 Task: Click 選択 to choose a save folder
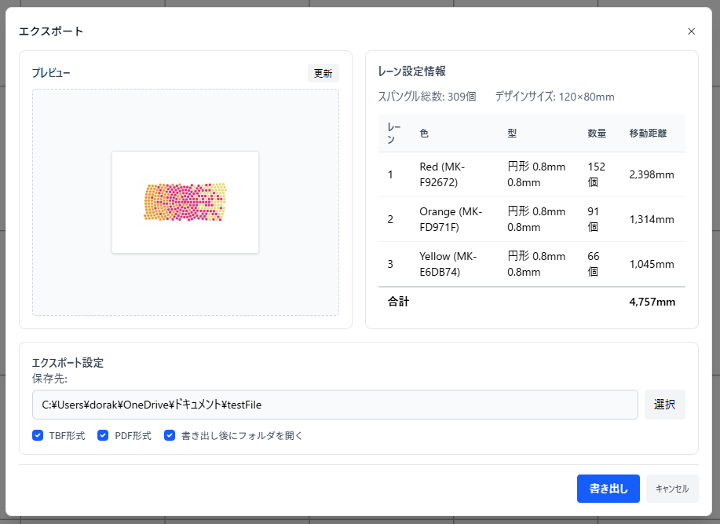(664, 405)
